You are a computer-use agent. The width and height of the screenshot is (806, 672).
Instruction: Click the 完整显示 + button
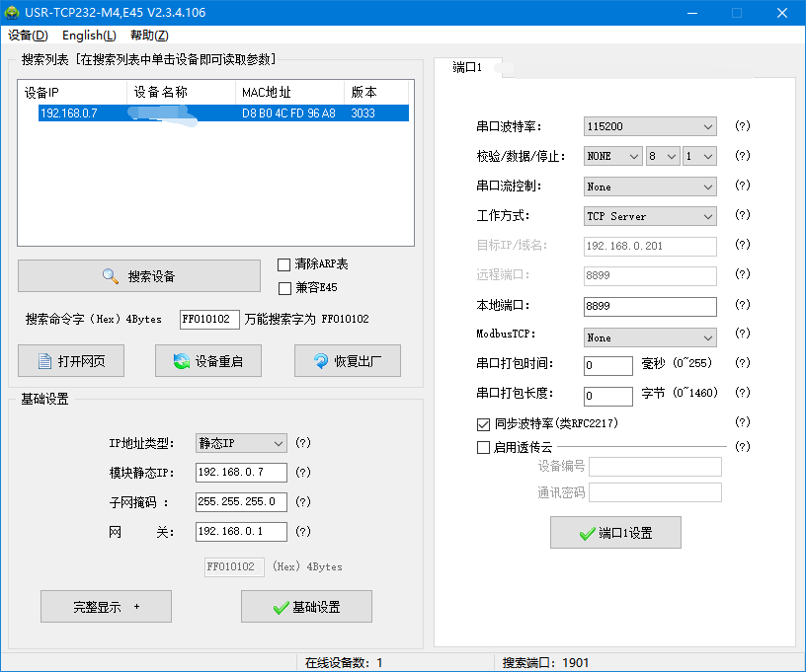[106, 607]
